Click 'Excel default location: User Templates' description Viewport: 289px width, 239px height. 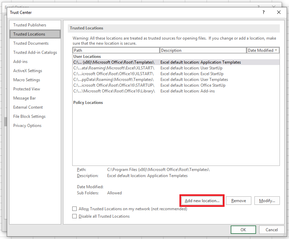194,80
